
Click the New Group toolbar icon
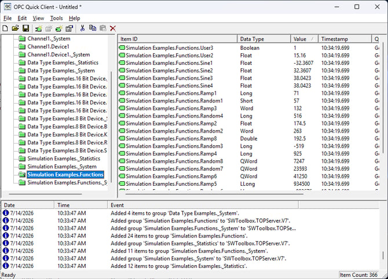[x=49, y=28]
